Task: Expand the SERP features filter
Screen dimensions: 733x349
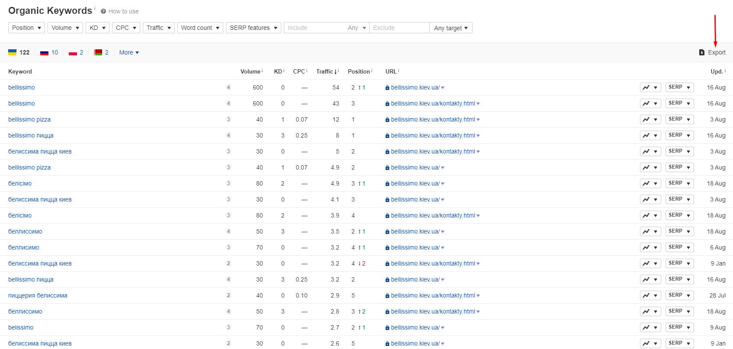Action: pyautogui.click(x=253, y=28)
